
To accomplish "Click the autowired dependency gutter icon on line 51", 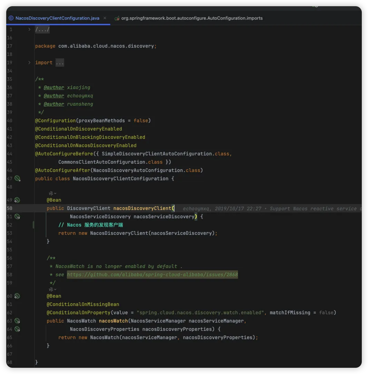I will point(17,217).
